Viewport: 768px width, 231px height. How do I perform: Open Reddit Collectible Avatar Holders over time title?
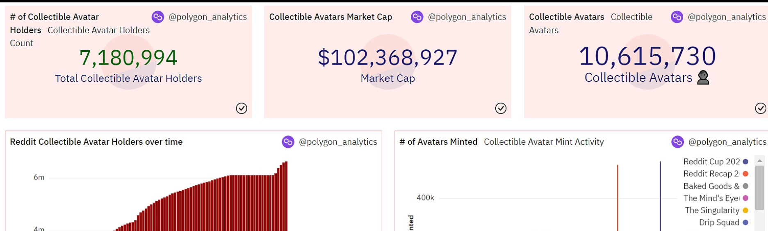pyautogui.click(x=96, y=142)
